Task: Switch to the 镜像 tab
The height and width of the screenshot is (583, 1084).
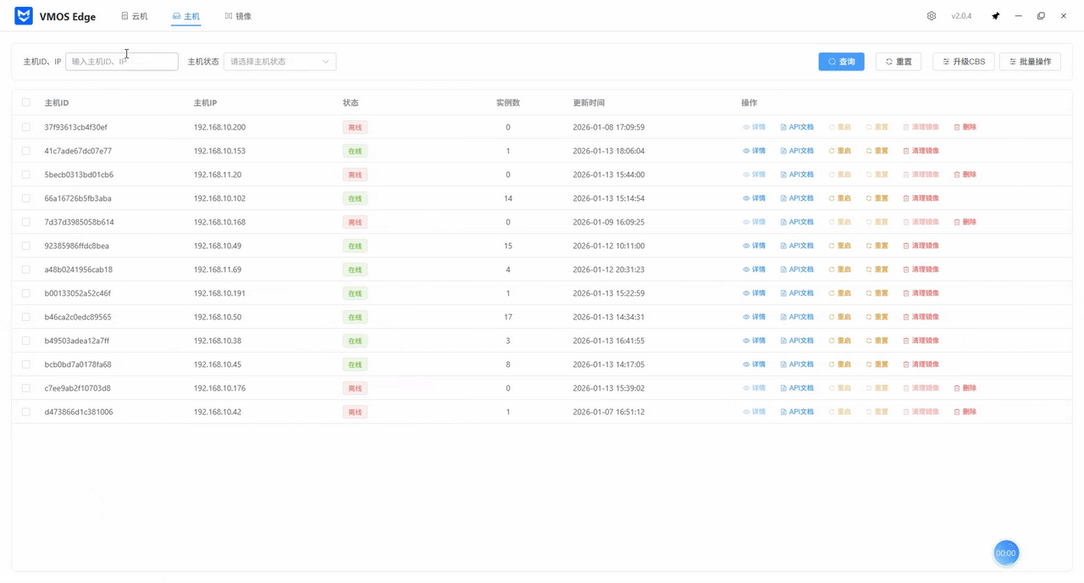Action: pos(238,16)
